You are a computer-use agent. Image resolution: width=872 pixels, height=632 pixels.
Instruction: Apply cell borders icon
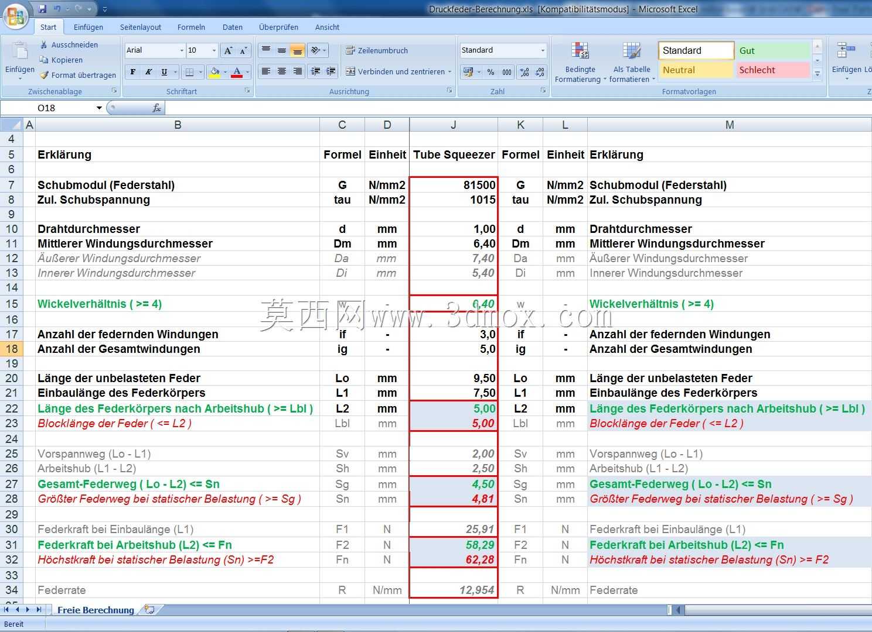[x=189, y=71]
